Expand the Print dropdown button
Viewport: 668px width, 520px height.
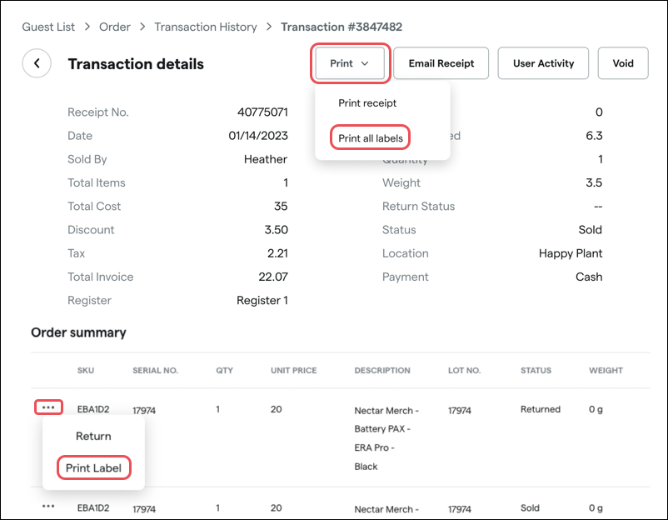point(350,63)
